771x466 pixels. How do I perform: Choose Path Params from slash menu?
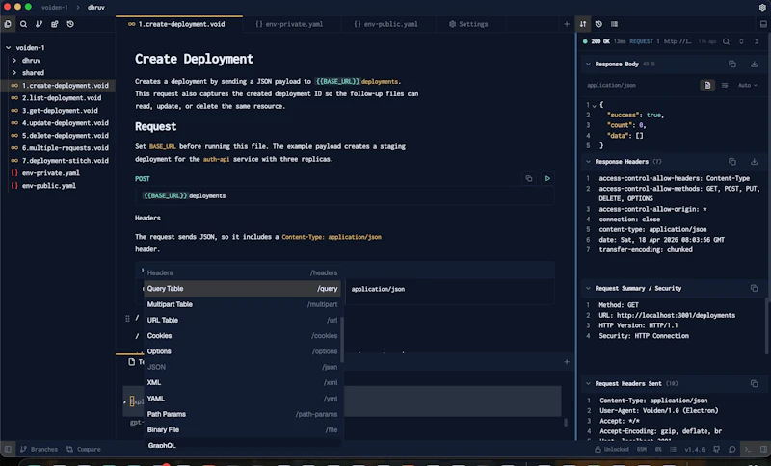tap(243, 414)
